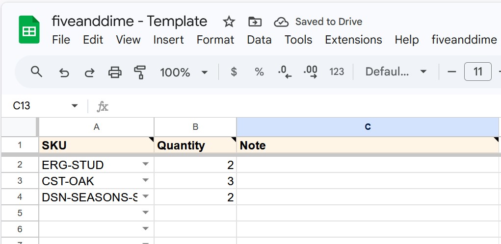Format as percent
The image size is (501, 244).
[x=259, y=72]
